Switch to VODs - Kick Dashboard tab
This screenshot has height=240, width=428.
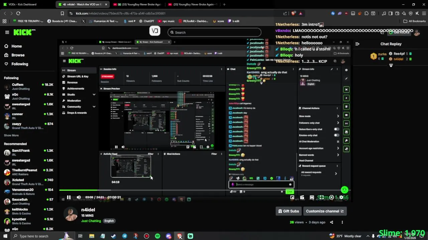pyautogui.click(x=27, y=5)
